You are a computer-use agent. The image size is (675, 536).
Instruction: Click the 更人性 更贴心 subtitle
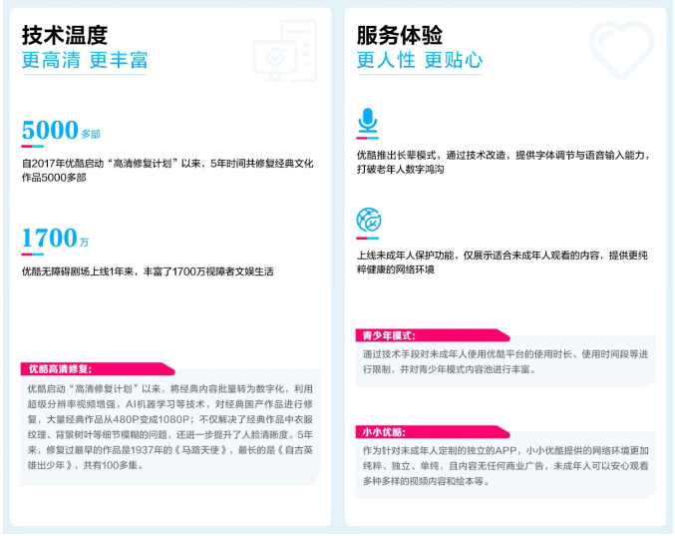(x=420, y=61)
